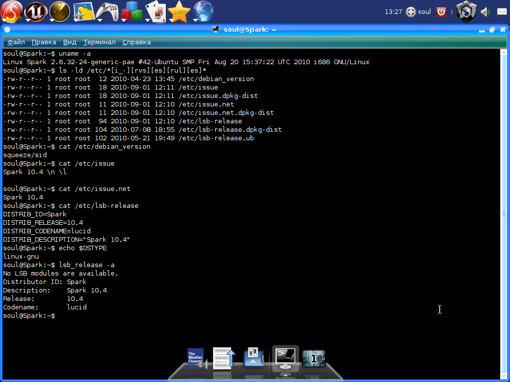Click the soul@Spark window title text
Image resolution: width=510 pixels, height=382 pixels.
tap(250, 29)
